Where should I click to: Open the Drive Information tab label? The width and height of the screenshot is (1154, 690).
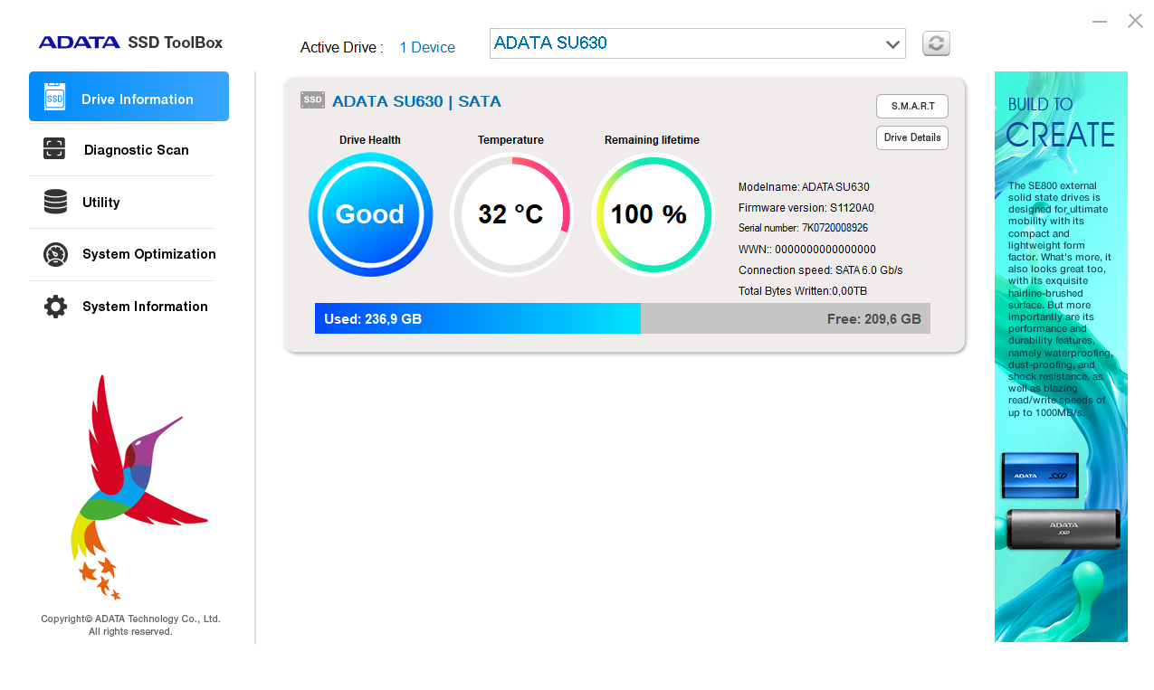(138, 99)
